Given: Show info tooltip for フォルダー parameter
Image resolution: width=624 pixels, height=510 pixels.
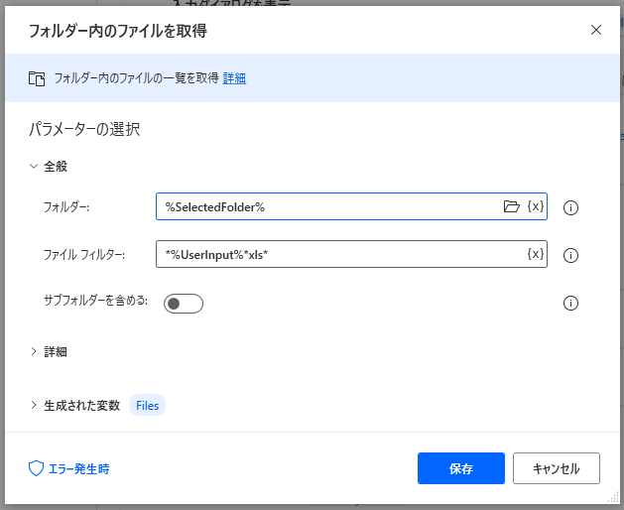Looking at the screenshot, I should (570, 207).
